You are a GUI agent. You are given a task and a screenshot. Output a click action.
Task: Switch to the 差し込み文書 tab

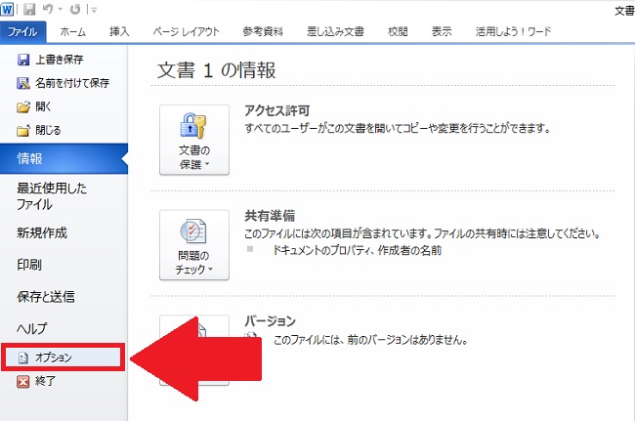click(335, 31)
